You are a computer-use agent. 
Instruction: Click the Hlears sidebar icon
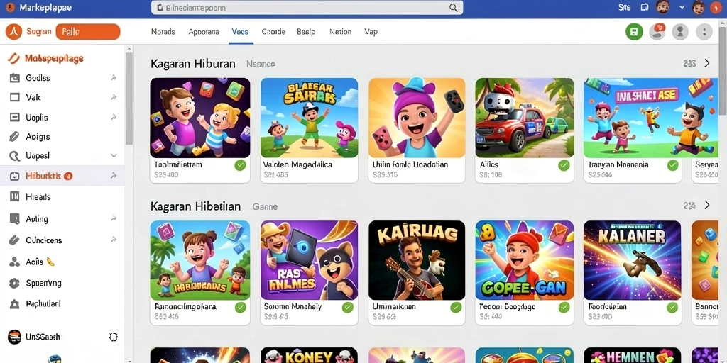tap(14, 197)
